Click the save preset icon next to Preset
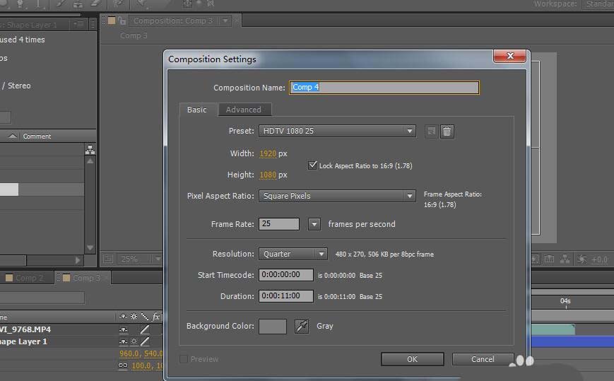Screen dimensions: 614x381 tap(431, 131)
